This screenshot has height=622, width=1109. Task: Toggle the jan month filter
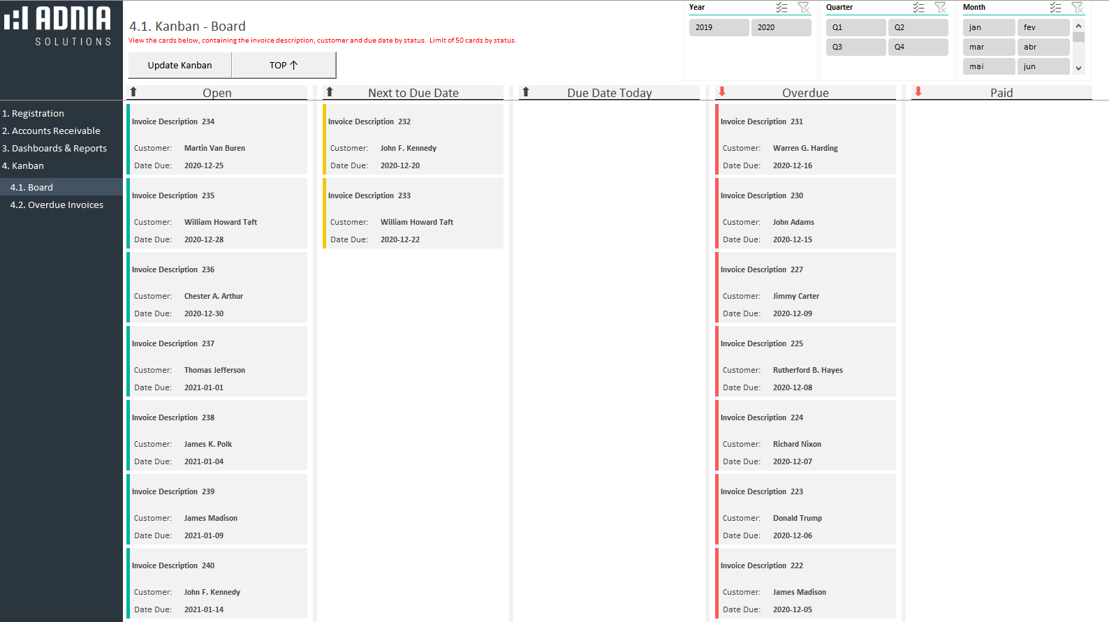988,27
